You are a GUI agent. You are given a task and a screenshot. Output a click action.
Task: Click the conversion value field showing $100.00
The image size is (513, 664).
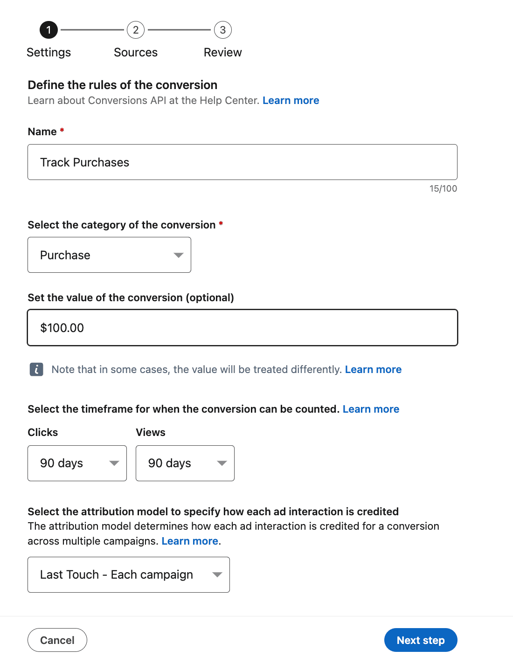point(242,327)
